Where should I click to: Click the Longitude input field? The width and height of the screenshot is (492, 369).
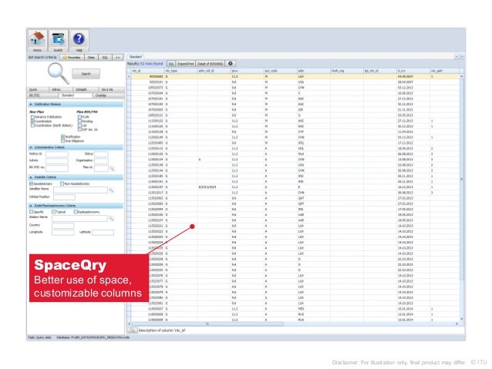coord(63,233)
